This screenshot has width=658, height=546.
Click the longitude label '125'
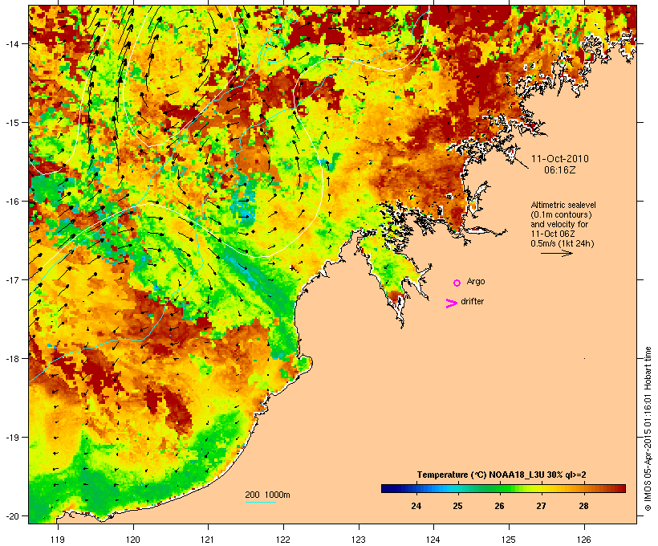(x=509, y=540)
